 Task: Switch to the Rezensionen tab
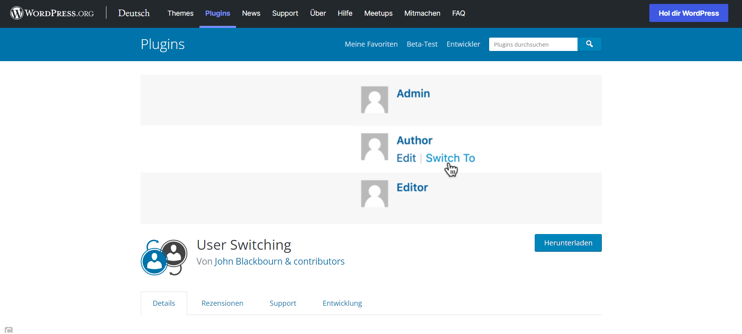222,303
